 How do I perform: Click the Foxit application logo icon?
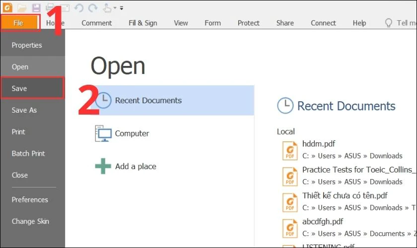(7, 7)
